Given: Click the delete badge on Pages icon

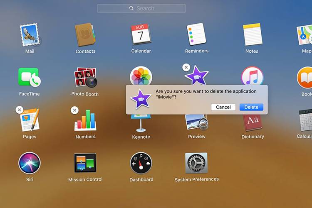Looking at the screenshot, I should coord(19,110).
